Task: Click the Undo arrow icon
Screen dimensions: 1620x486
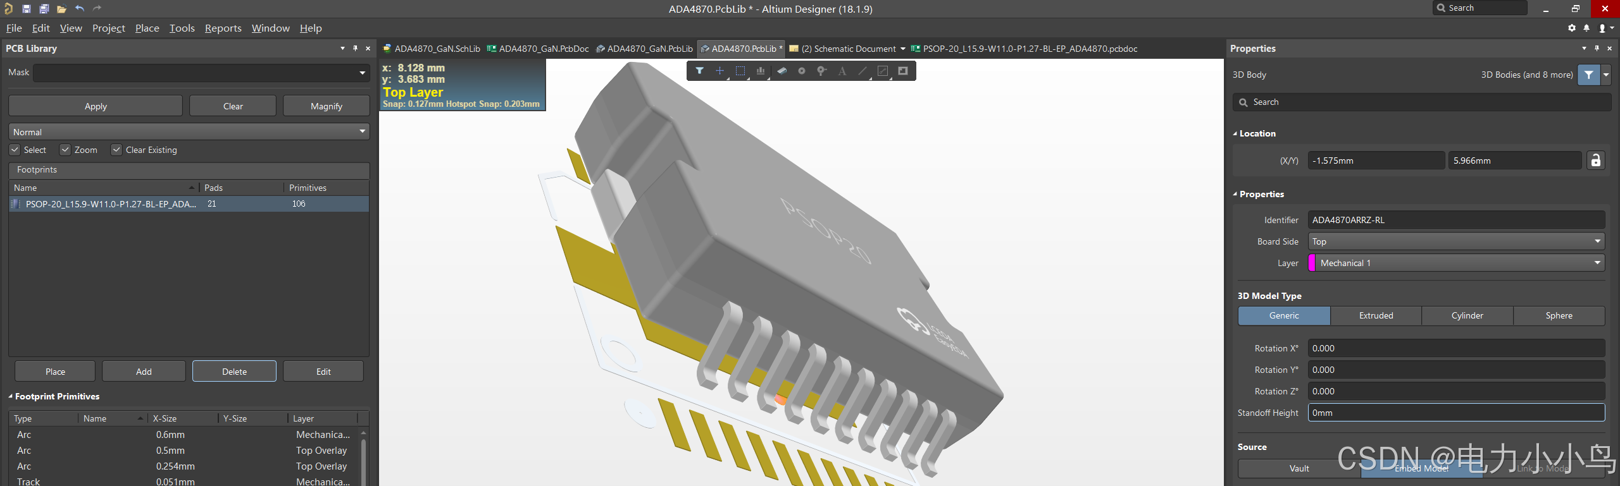Action: tap(80, 8)
